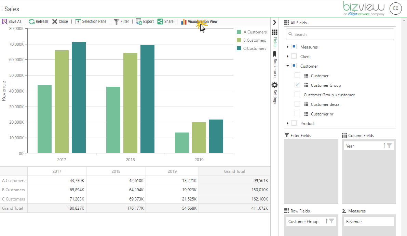The image size is (407, 236).
Task: Switch to Visualization View
Action: pyautogui.click(x=199, y=21)
